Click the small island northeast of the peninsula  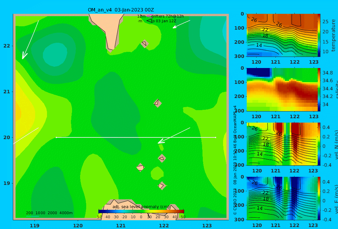144,43
